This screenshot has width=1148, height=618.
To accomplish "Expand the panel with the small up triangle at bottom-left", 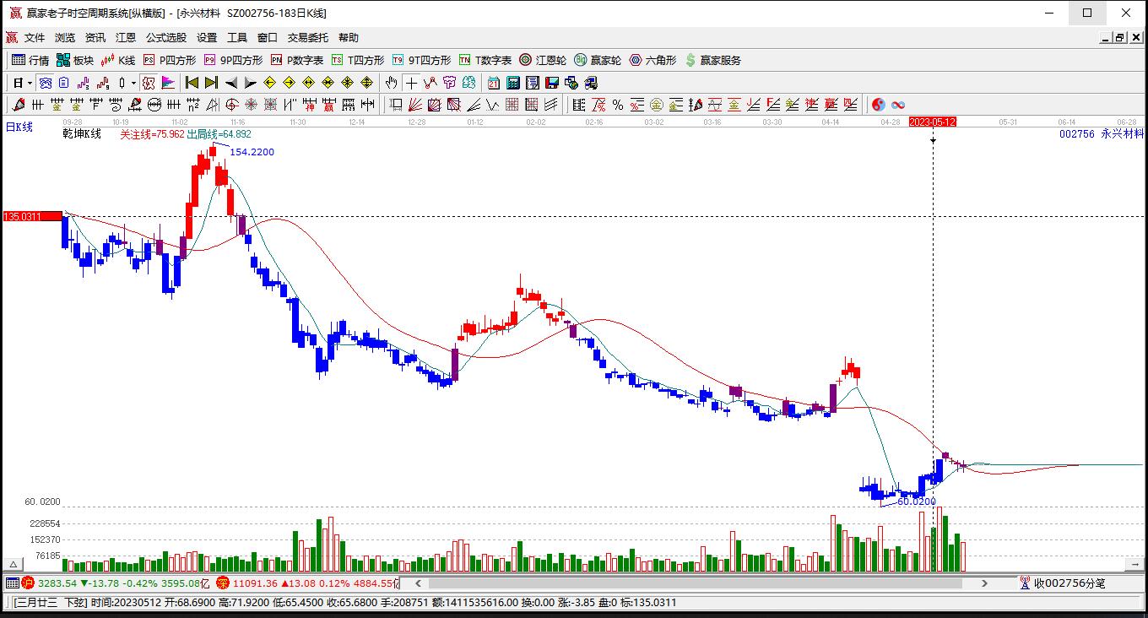I will (14, 565).
